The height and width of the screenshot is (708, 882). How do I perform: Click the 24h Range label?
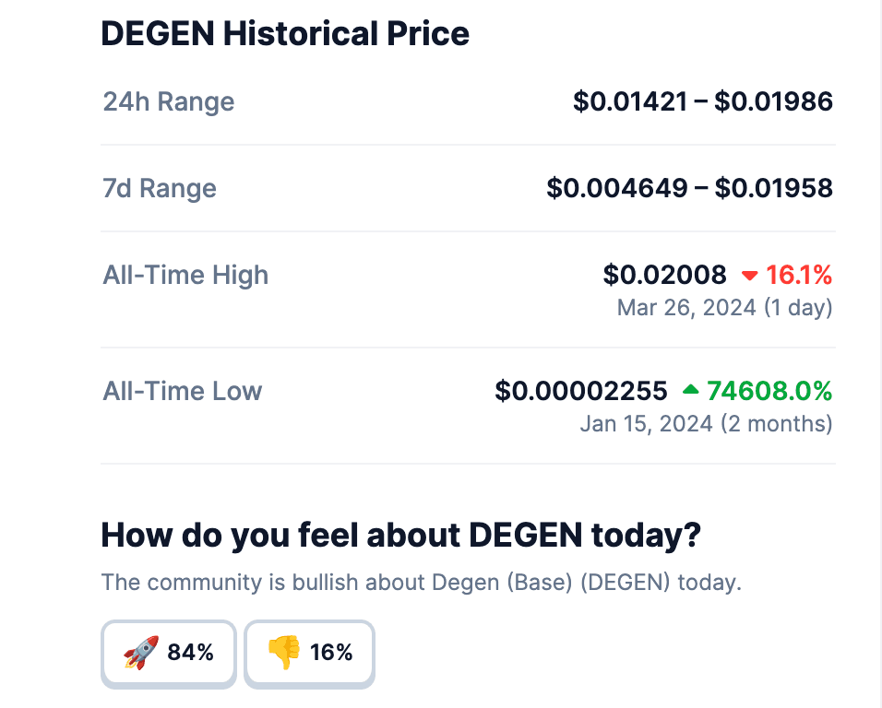[168, 101]
